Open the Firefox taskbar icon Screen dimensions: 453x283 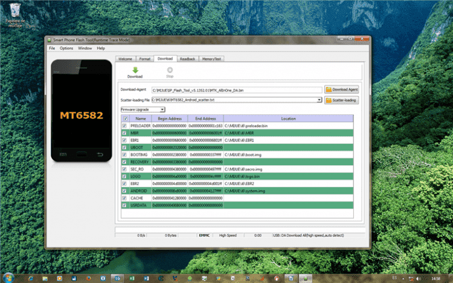(88, 278)
